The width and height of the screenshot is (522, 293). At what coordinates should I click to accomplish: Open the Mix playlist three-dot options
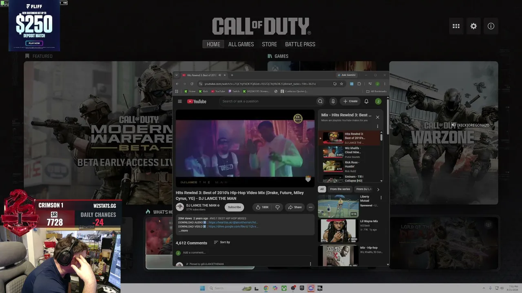click(x=378, y=127)
